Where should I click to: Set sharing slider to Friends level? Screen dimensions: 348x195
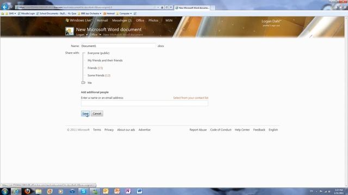(x=95, y=68)
